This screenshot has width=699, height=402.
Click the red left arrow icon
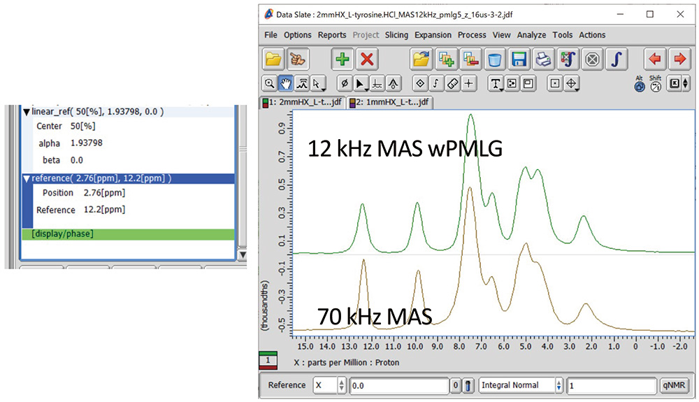point(654,59)
